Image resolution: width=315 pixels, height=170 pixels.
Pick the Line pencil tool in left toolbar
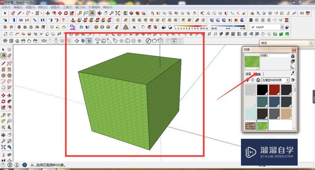tap(3, 64)
